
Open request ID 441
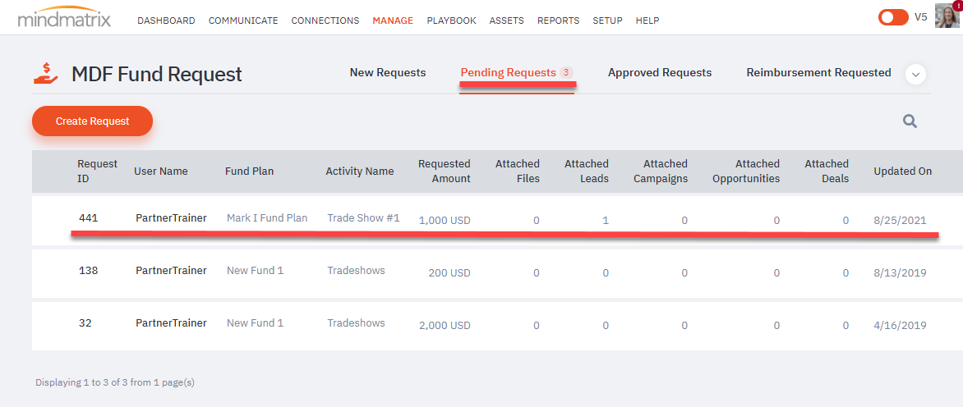[x=89, y=217]
